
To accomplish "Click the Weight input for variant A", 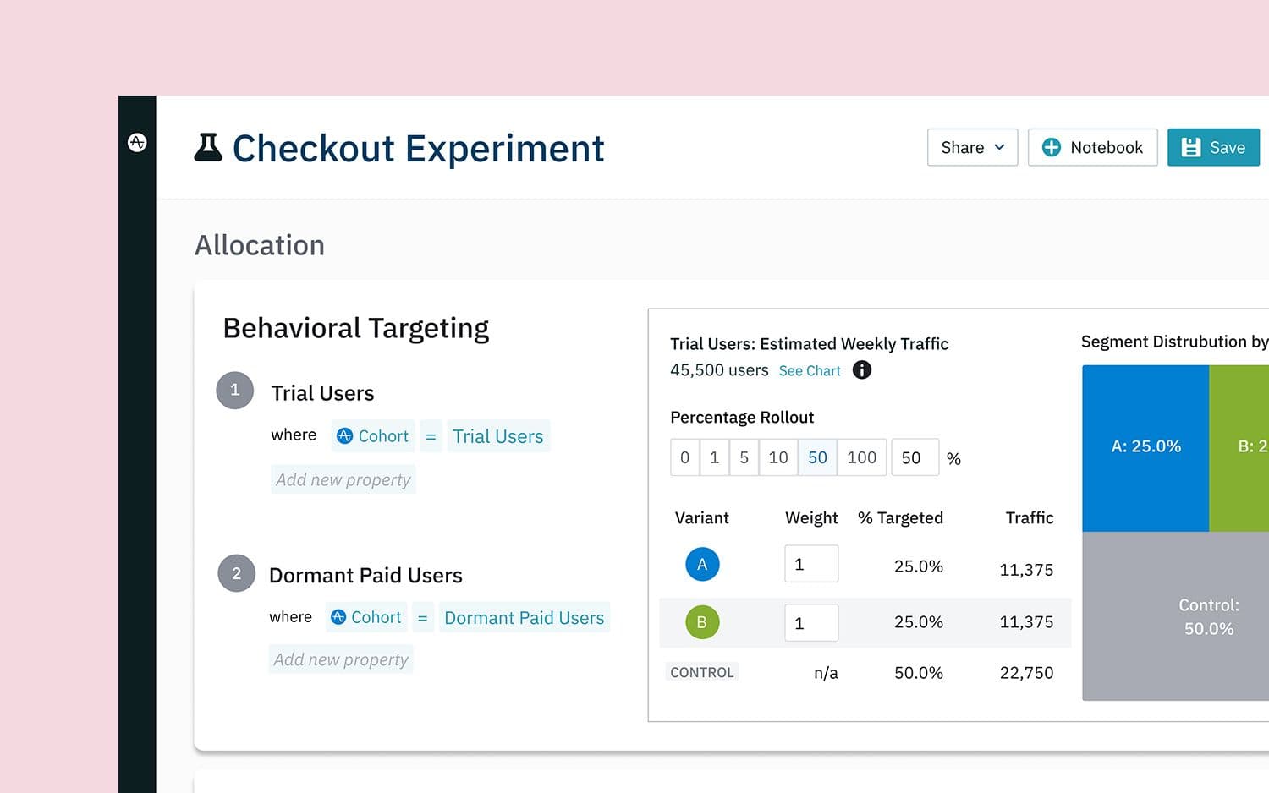I will (x=810, y=564).
